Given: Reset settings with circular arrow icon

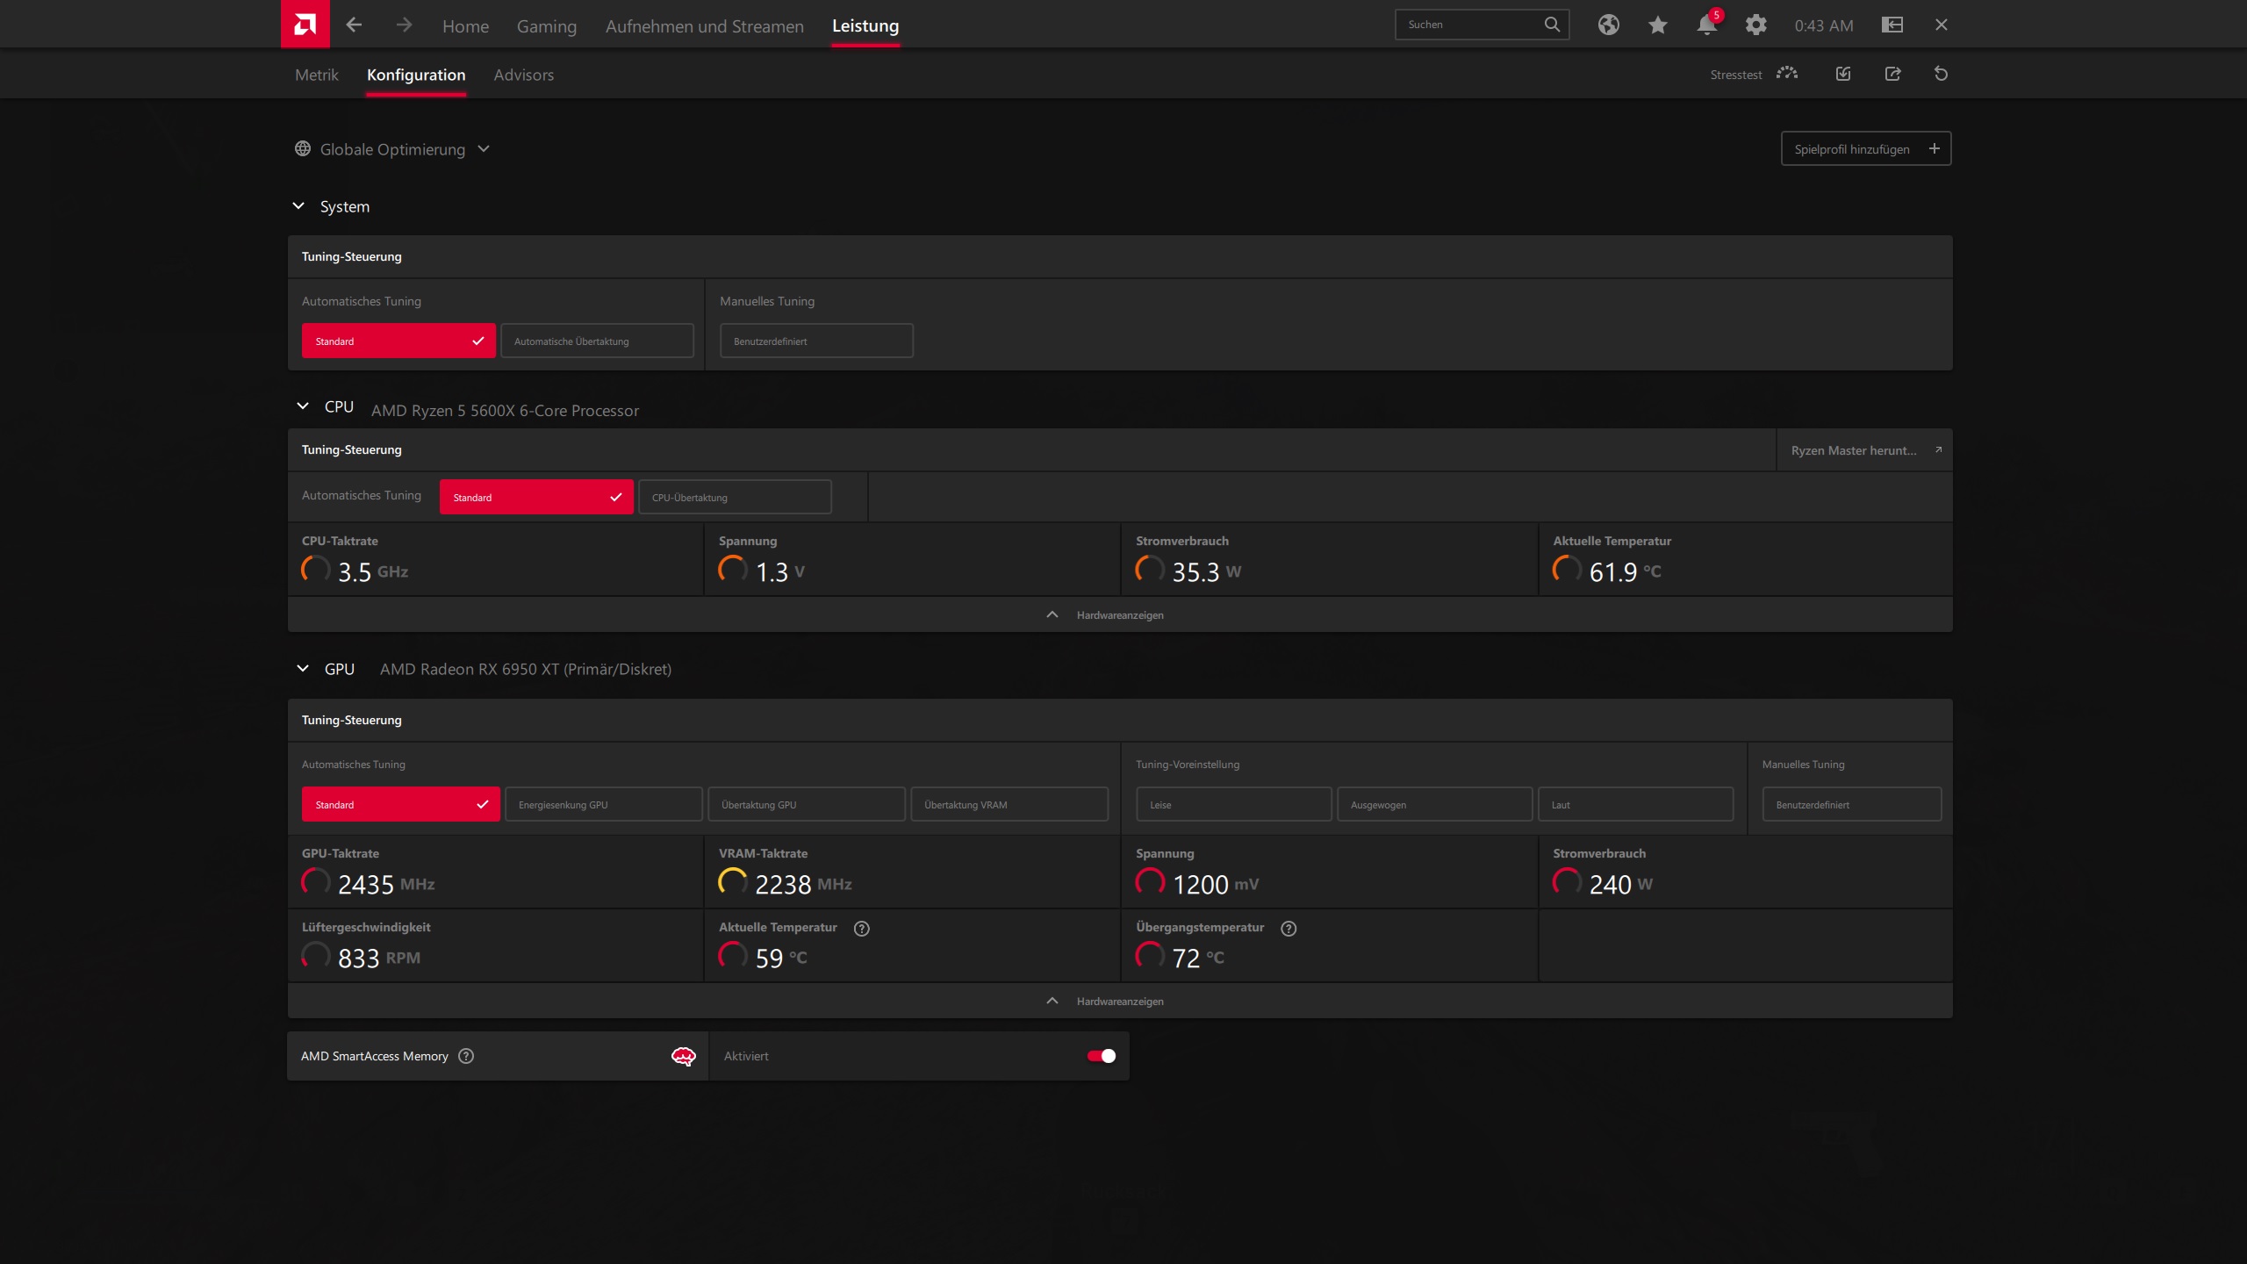Looking at the screenshot, I should [1941, 74].
